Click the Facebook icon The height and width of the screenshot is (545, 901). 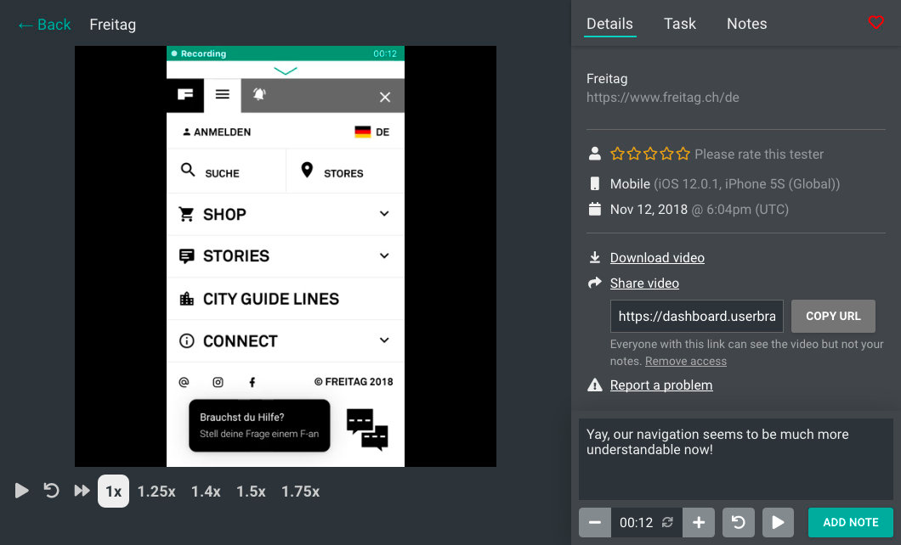point(252,382)
